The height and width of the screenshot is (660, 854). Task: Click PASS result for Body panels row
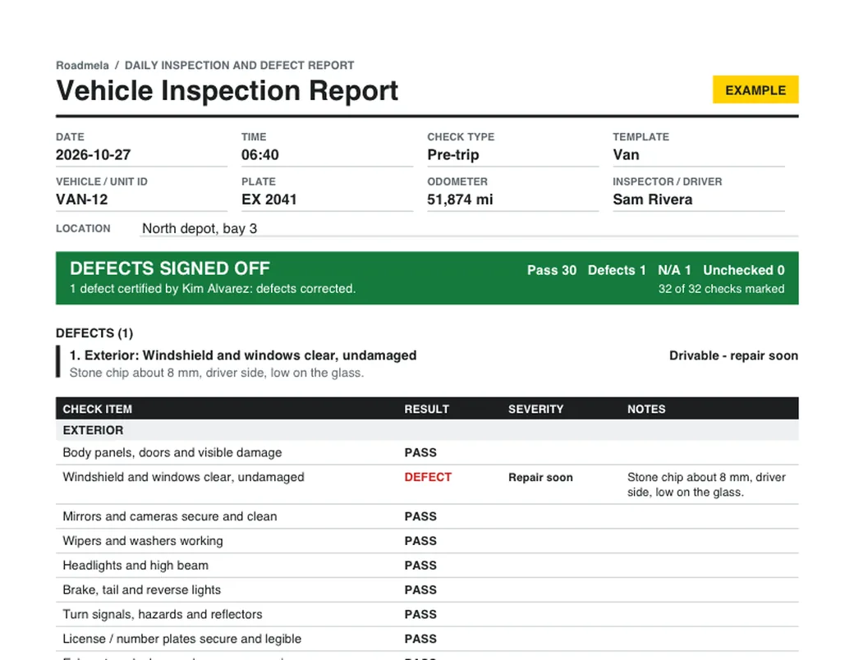(420, 452)
